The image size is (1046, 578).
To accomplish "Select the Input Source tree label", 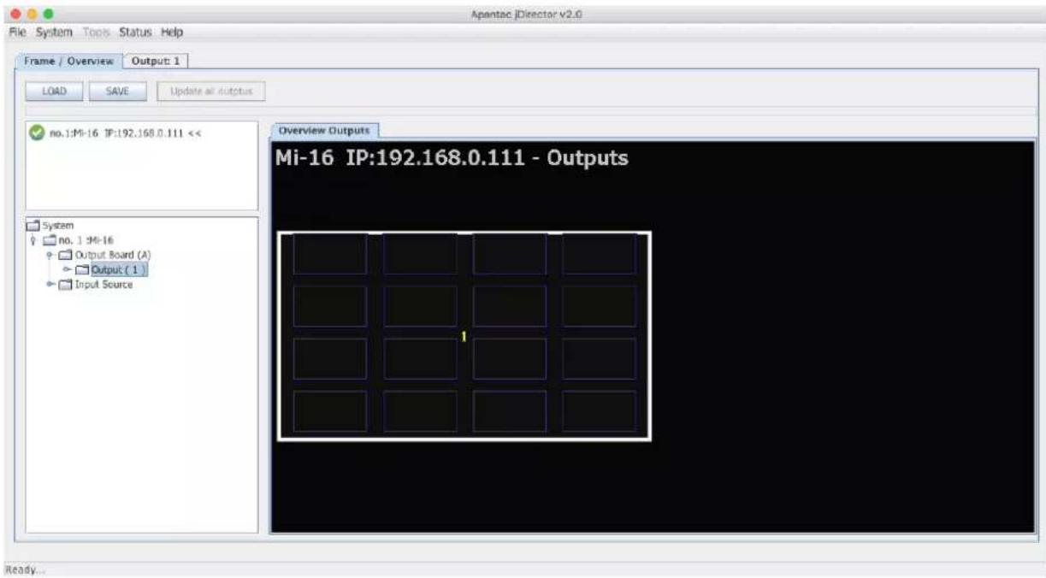I will (103, 285).
